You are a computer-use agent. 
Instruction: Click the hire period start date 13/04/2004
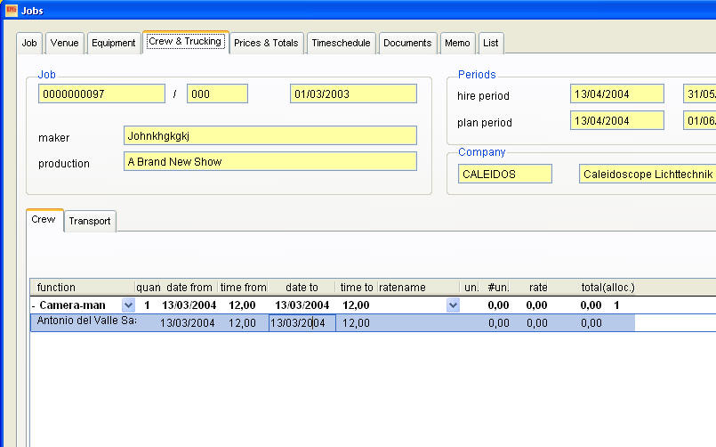(x=617, y=93)
